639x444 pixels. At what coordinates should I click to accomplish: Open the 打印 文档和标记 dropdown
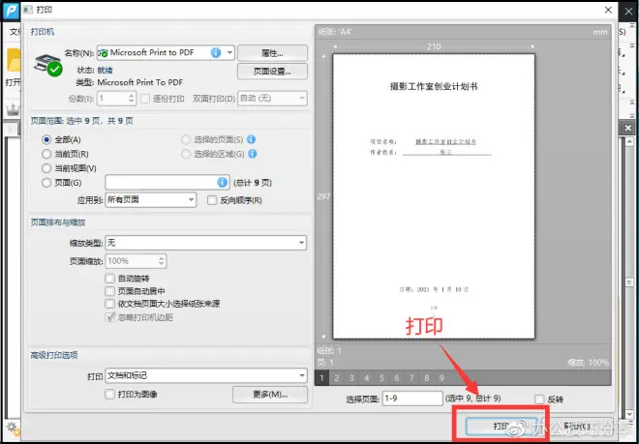pos(206,375)
